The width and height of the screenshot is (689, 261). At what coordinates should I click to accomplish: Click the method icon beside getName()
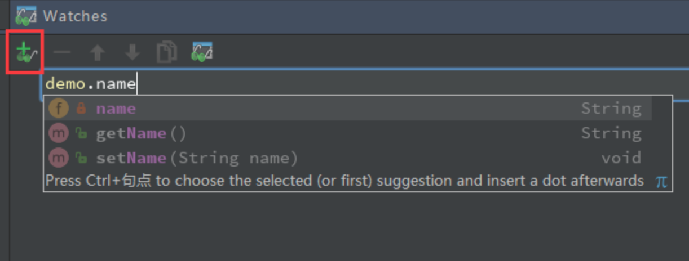coord(59,133)
